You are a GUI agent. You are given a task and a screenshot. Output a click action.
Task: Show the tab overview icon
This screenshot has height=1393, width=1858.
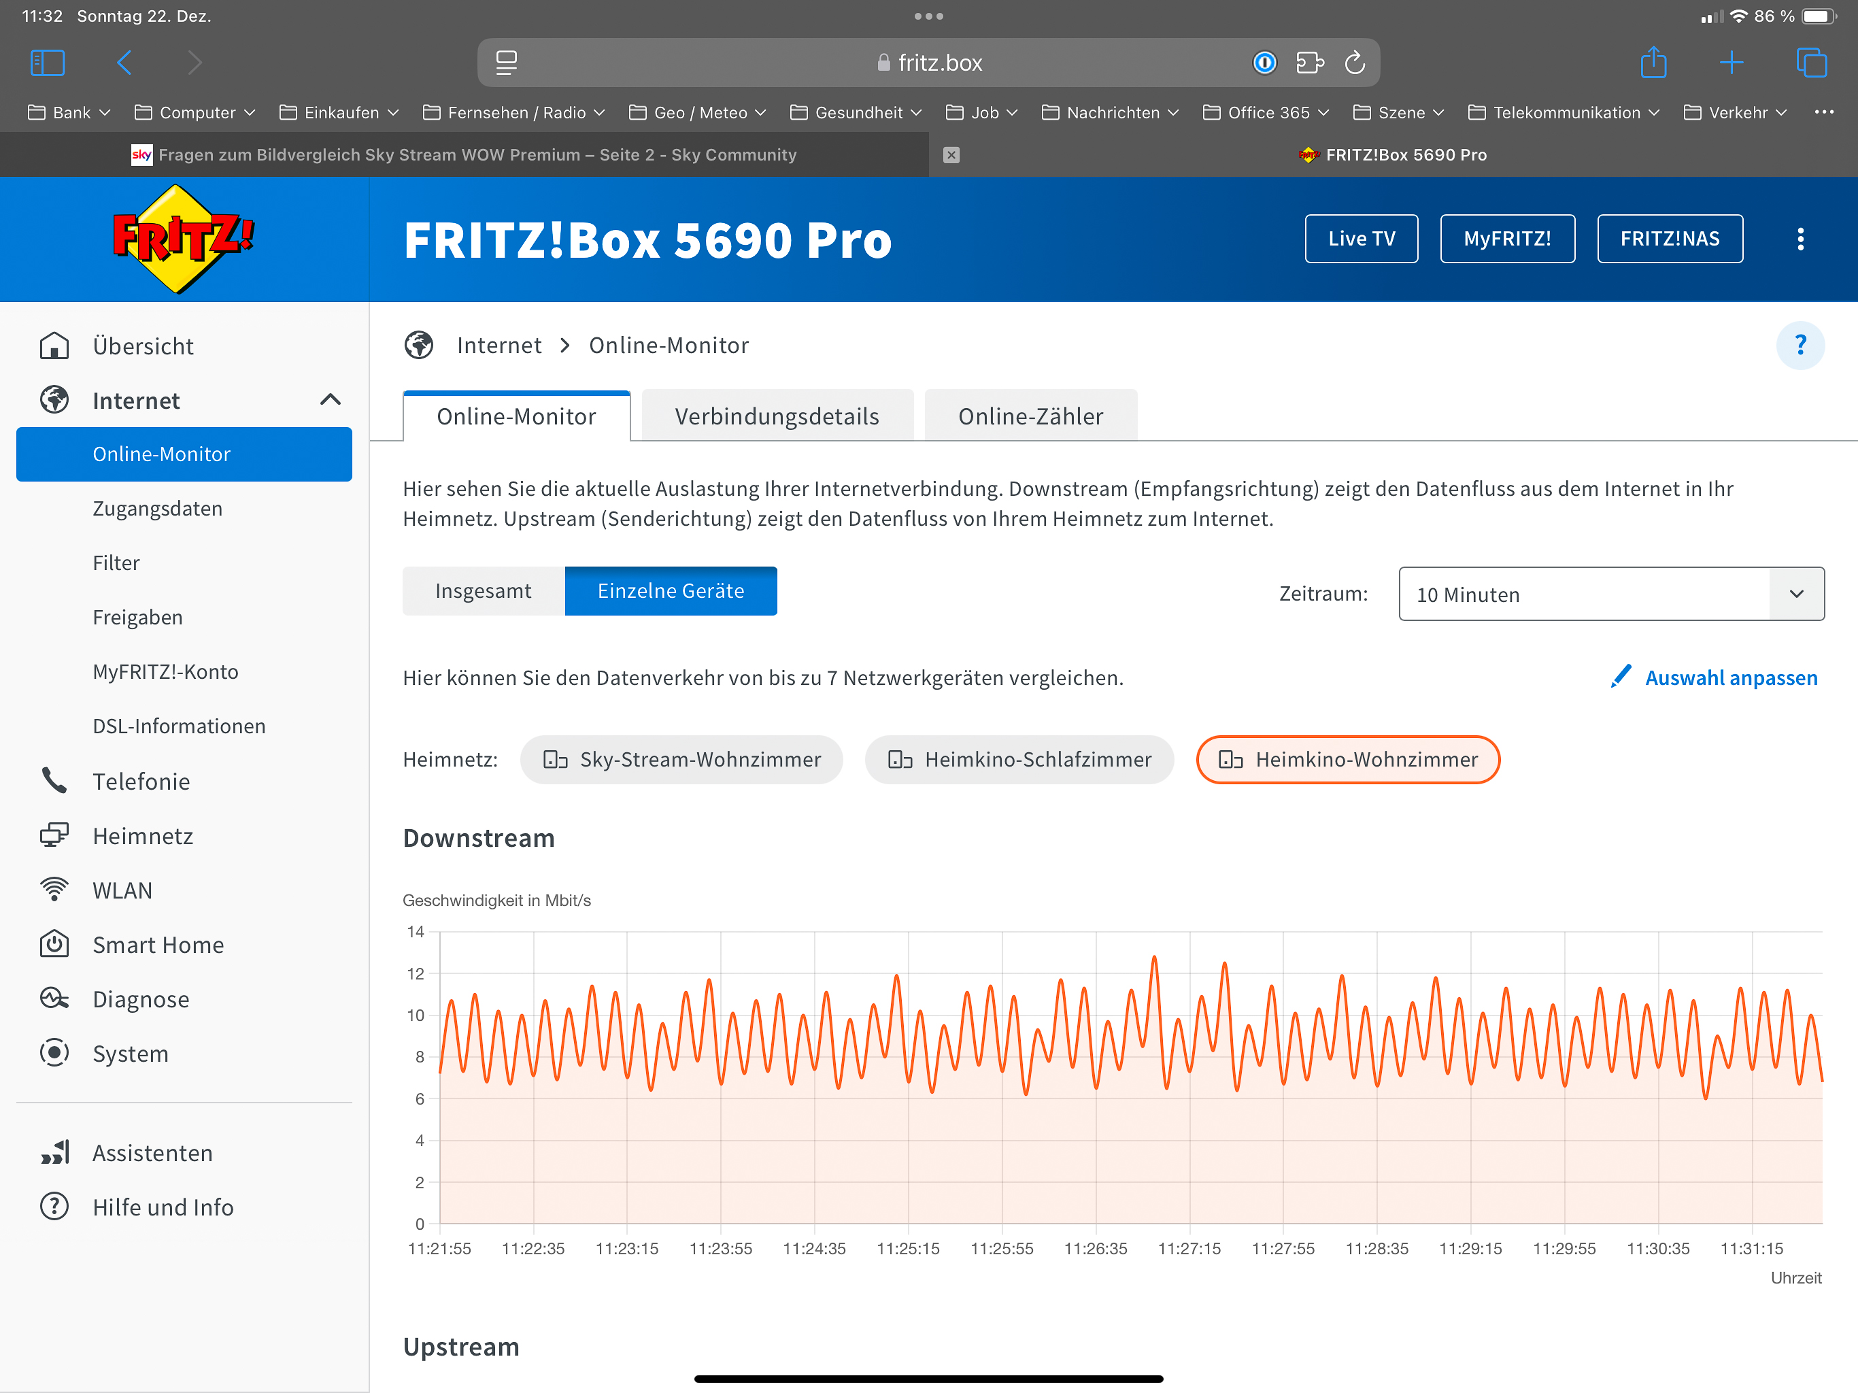(x=1811, y=63)
